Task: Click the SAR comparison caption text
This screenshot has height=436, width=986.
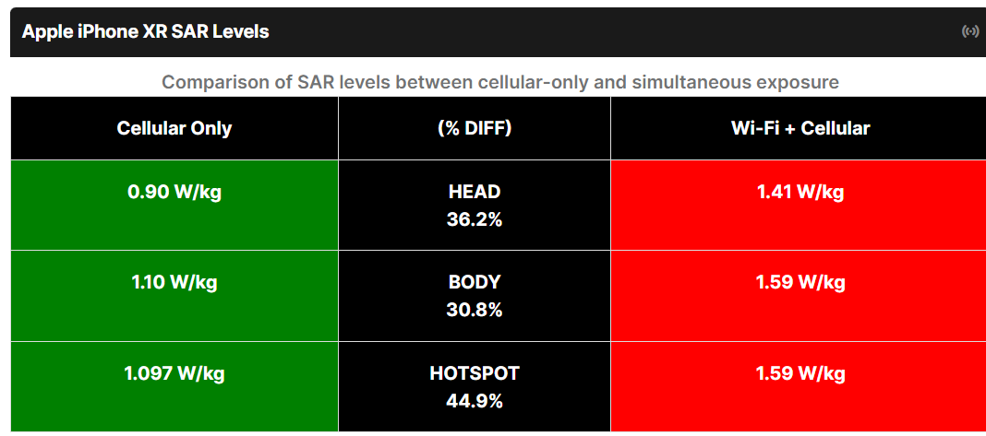Action: click(499, 82)
